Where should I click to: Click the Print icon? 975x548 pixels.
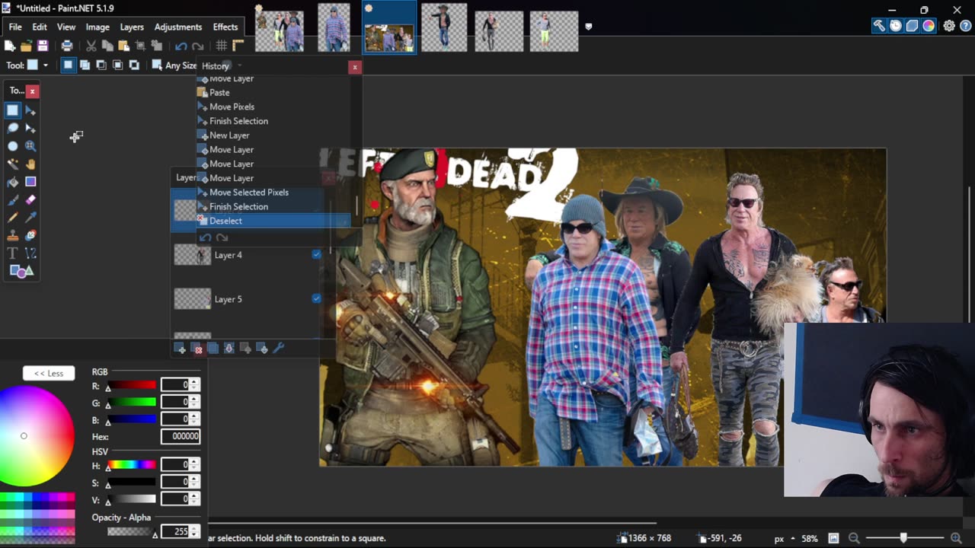pyautogui.click(x=67, y=46)
